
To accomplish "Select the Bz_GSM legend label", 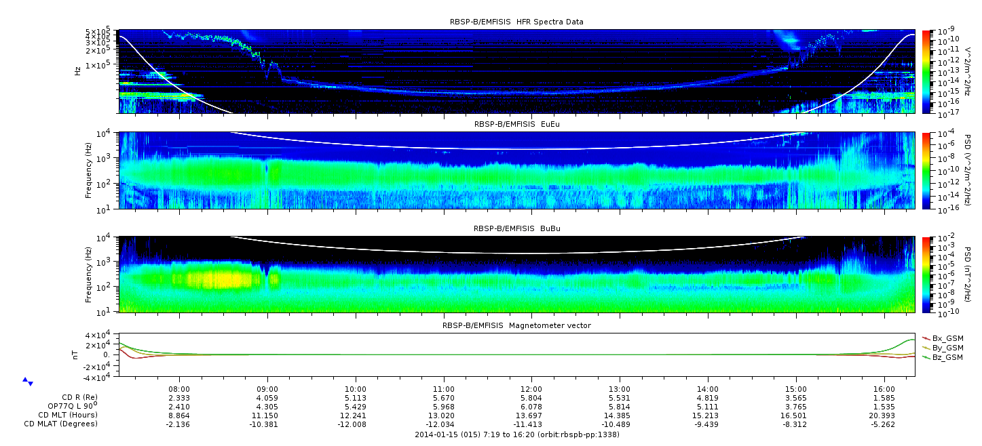I will tap(947, 357).
